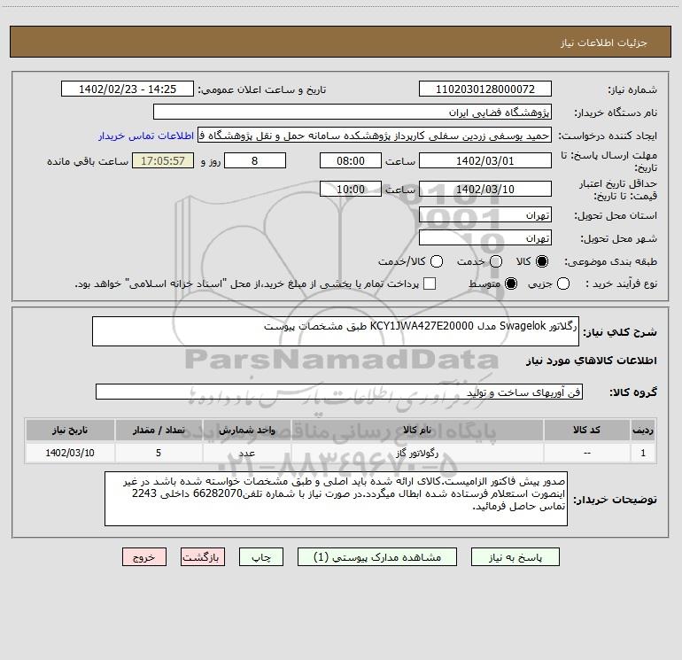
Task: Click the چاپ print button
Action: pyautogui.click(x=261, y=557)
